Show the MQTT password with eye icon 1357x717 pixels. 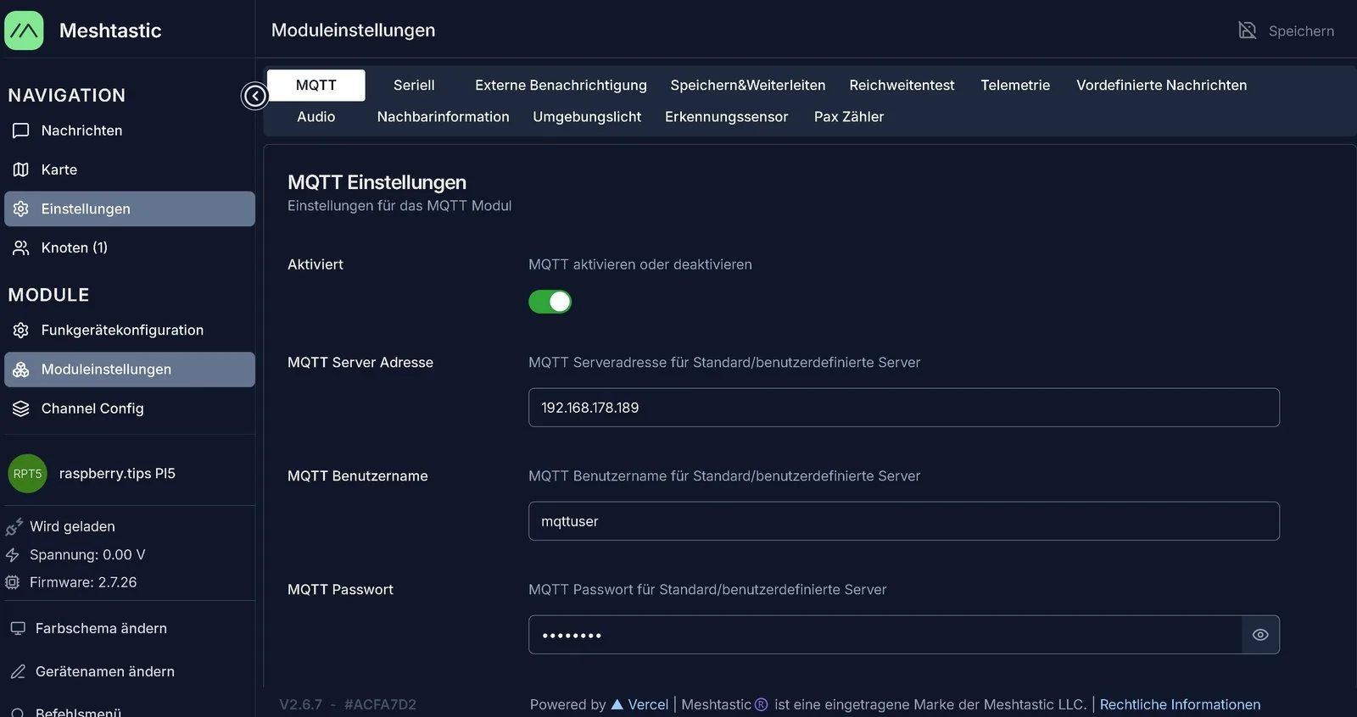pyautogui.click(x=1260, y=635)
